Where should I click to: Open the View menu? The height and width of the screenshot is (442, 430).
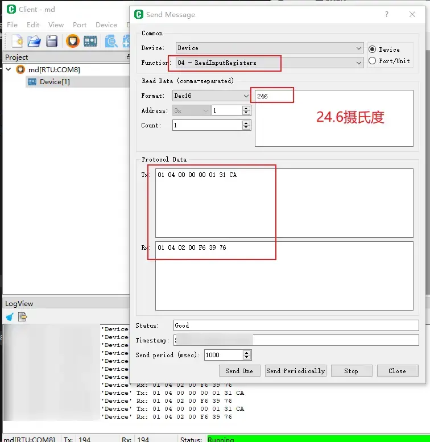[56, 25]
